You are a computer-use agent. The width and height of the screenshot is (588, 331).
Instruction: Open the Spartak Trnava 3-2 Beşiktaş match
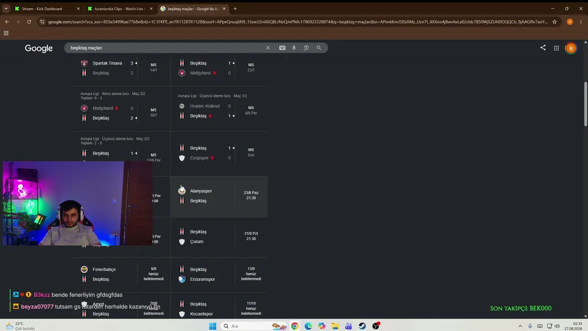122,68
